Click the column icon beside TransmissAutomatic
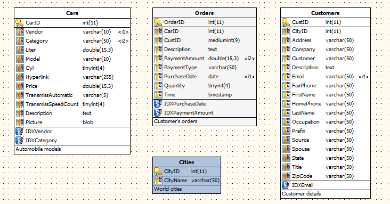The height and width of the screenshot is (204, 390). [20, 95]
